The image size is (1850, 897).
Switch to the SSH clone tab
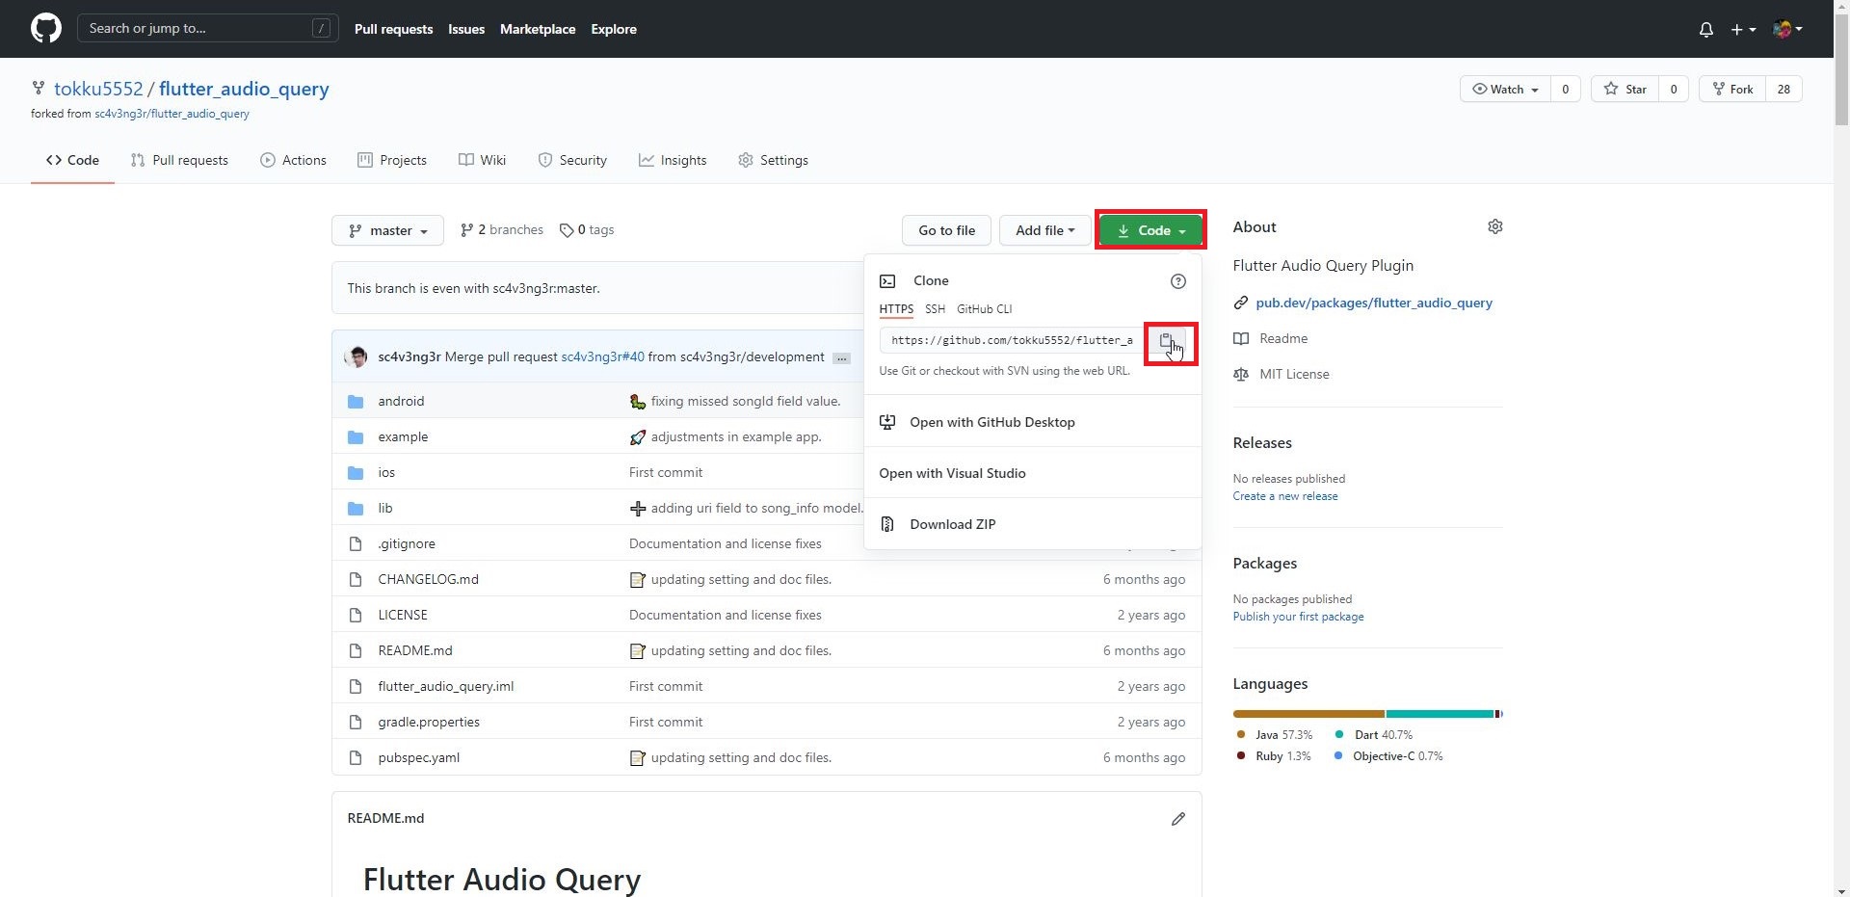[934, 309]
